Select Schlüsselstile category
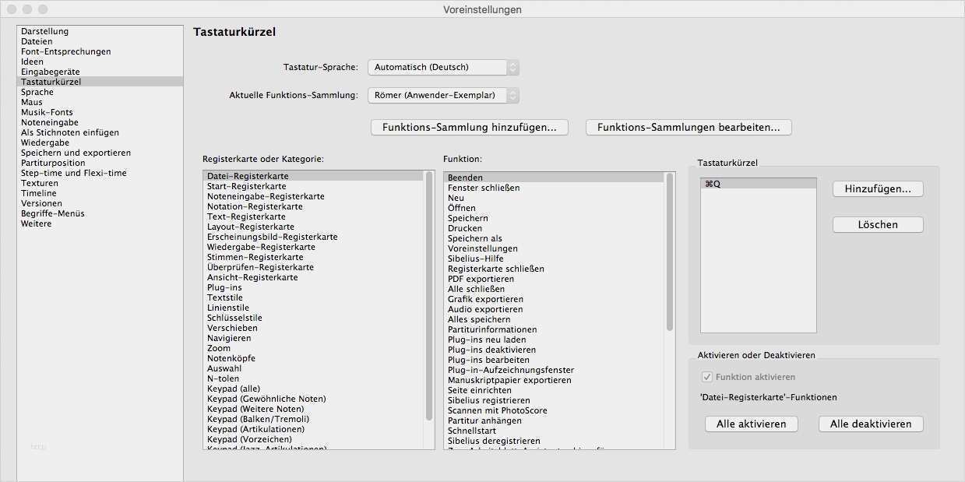 pyautogui.click(x=314, y=318)
